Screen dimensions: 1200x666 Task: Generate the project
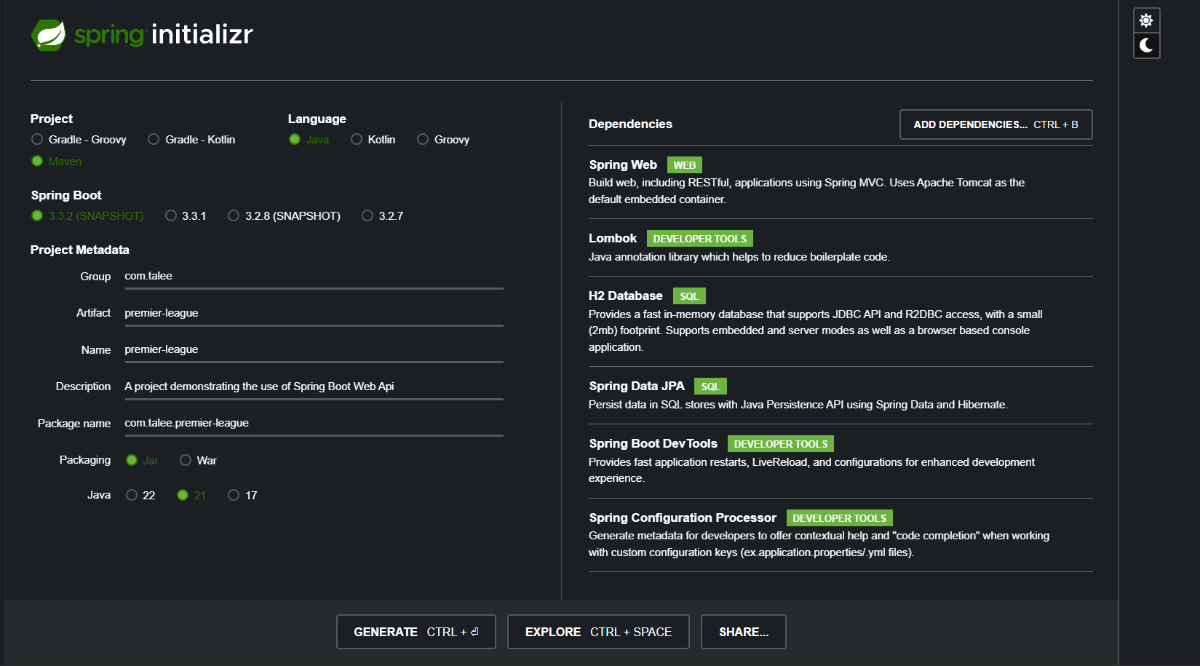coord(416,632)
